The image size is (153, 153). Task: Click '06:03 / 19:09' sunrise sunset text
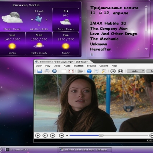39,29
